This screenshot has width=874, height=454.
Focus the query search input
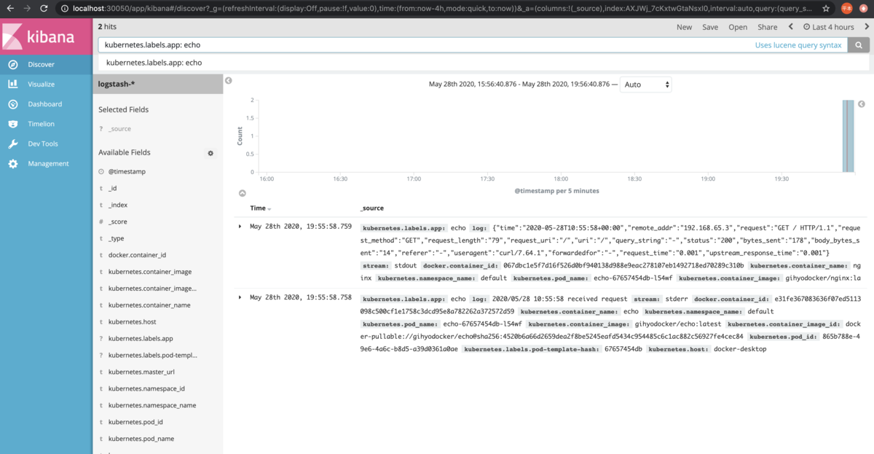[x=426, y=45]
